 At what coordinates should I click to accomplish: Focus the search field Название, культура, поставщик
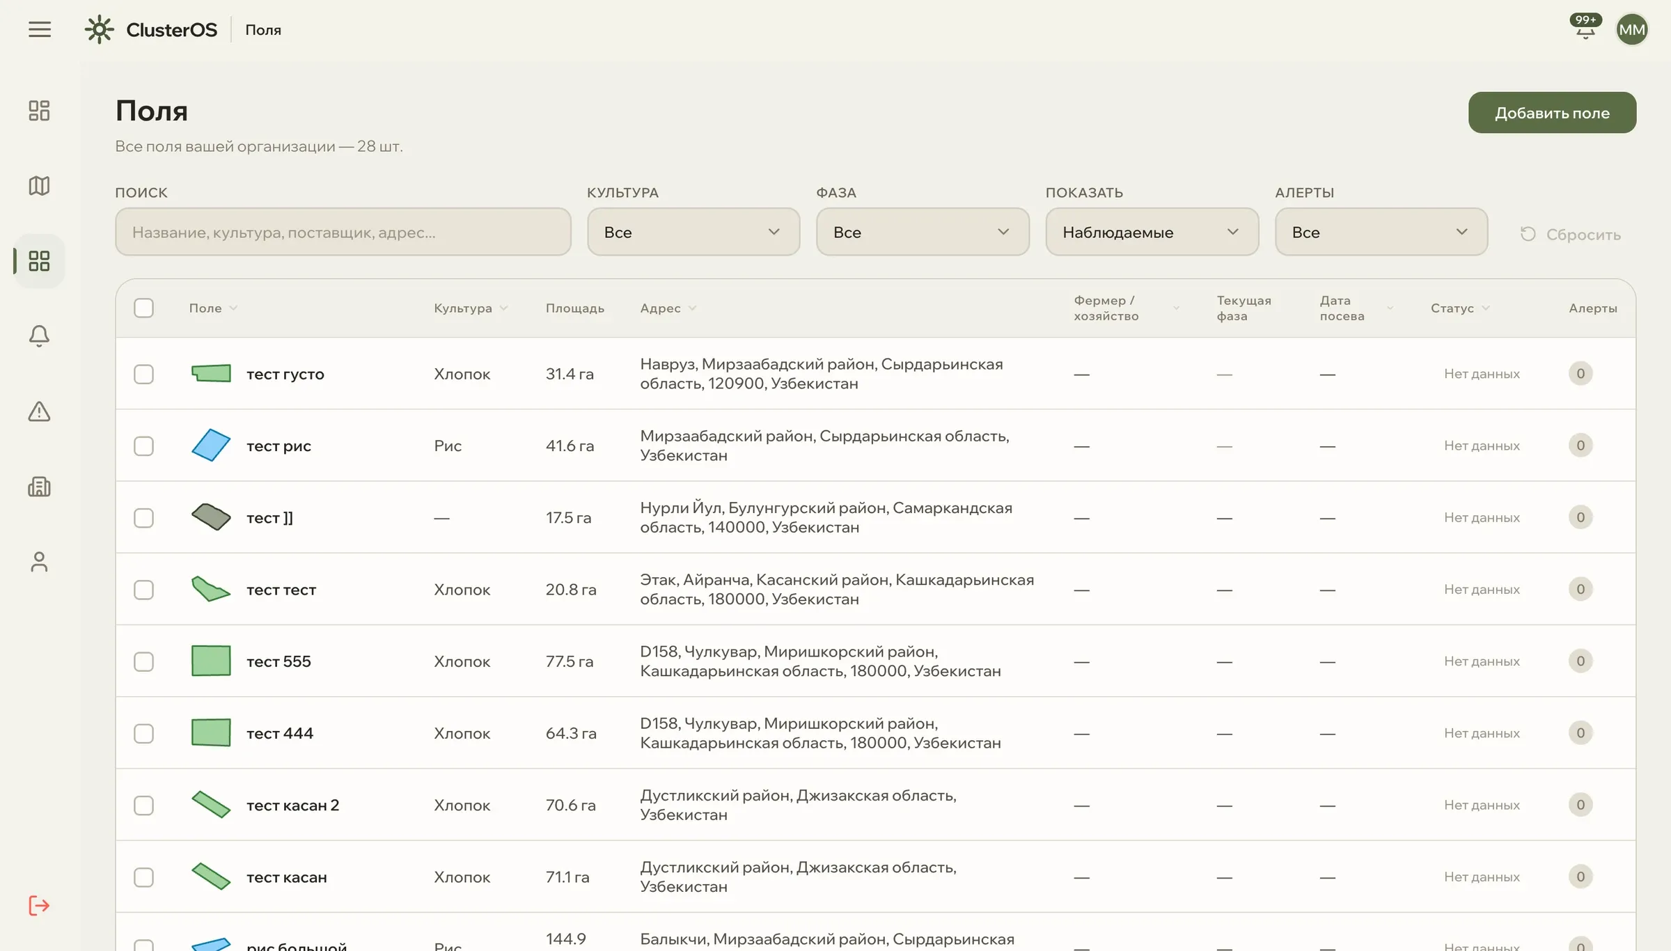(x=343, y=232)
